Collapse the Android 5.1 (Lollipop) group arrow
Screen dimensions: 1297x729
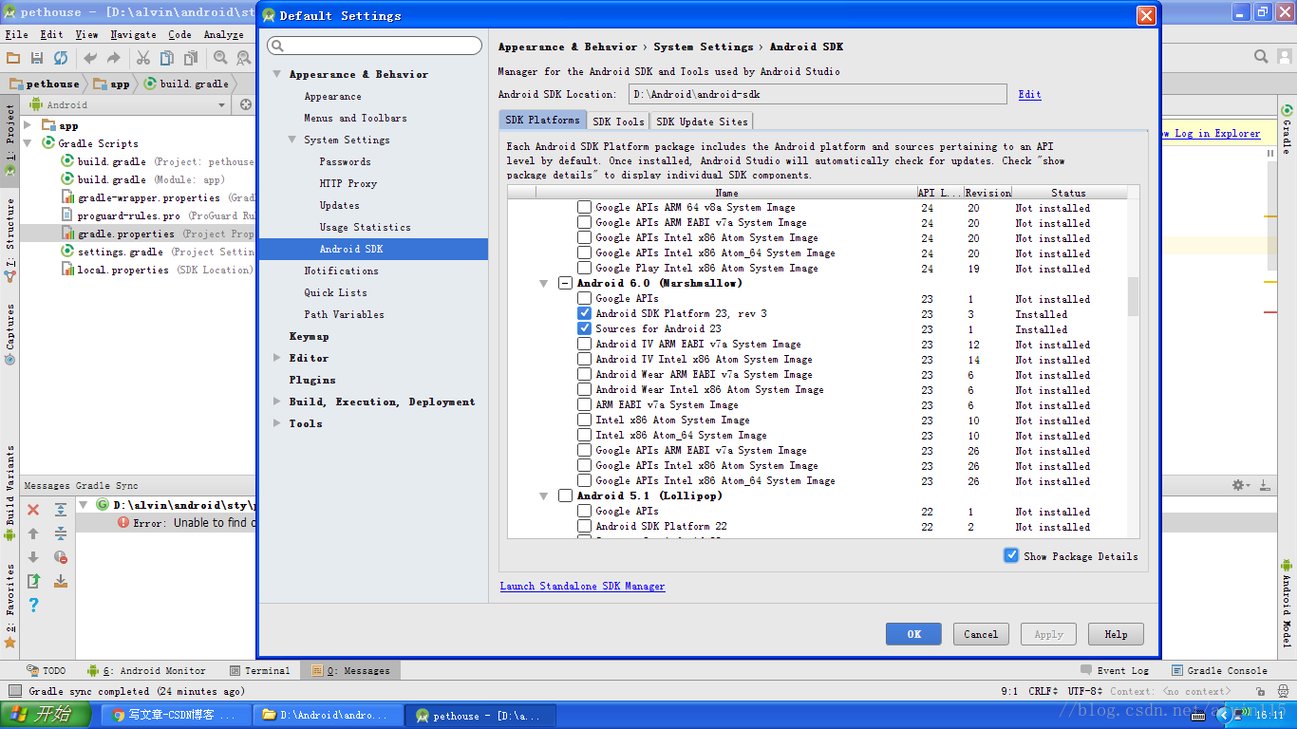[x=544, y=496]
